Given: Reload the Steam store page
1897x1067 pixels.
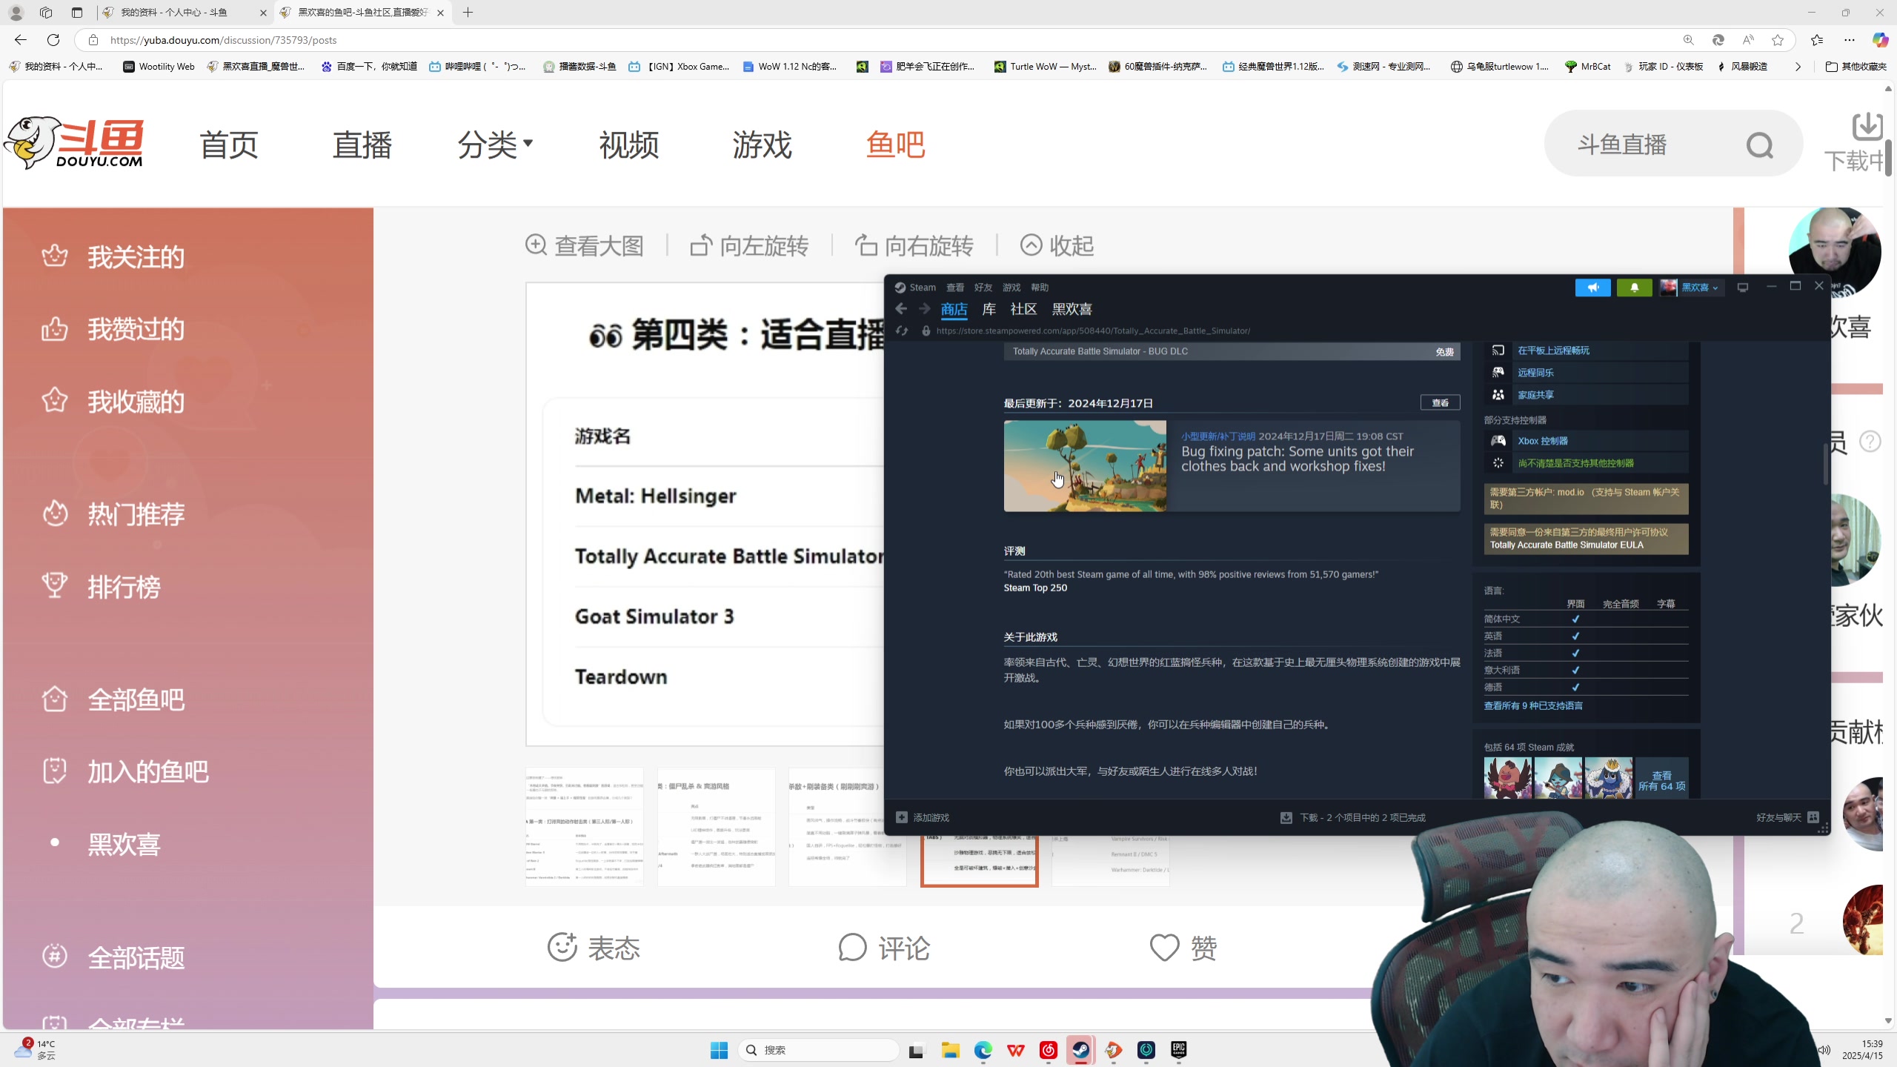Looking at the screenshot, I should 902,330.
